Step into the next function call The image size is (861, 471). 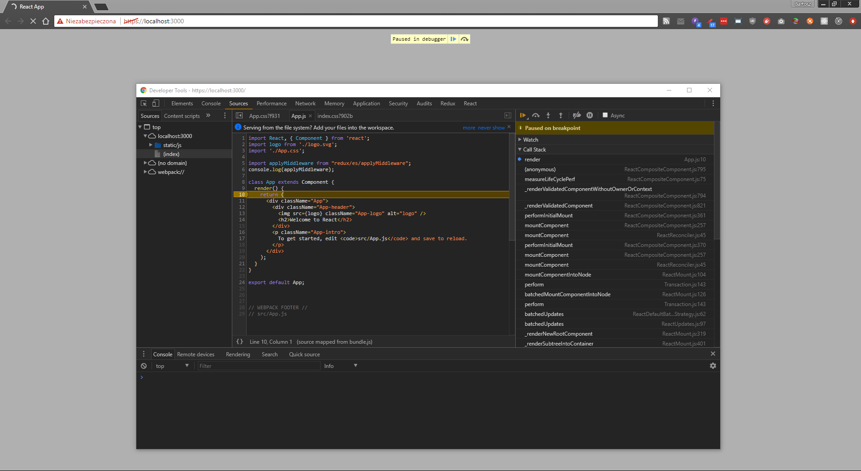(548, 116)
